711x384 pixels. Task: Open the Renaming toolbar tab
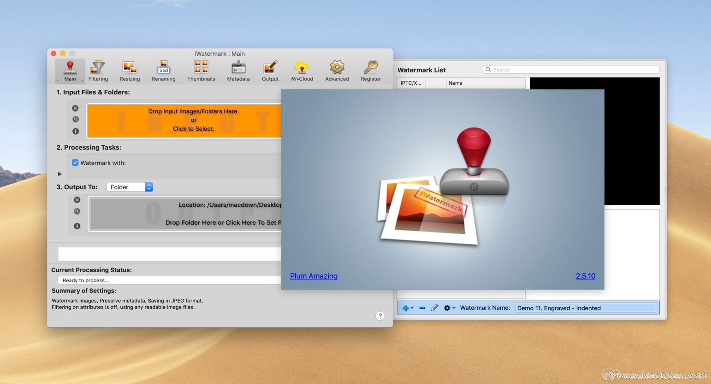[164, 71]
